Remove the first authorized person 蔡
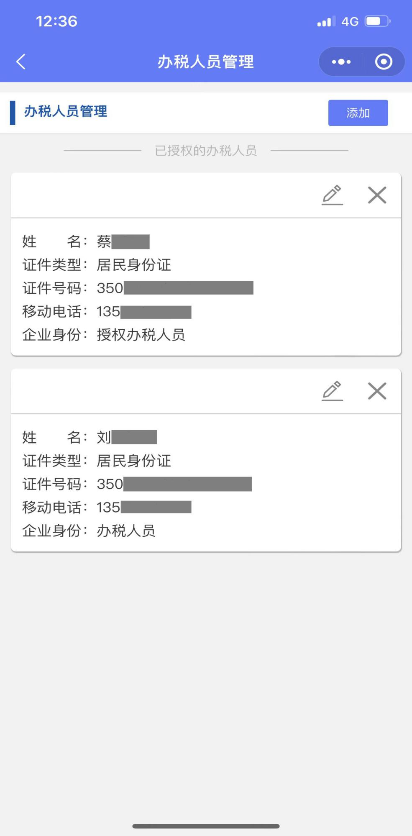This screenshot has height=836, width=412. (377, 195)
